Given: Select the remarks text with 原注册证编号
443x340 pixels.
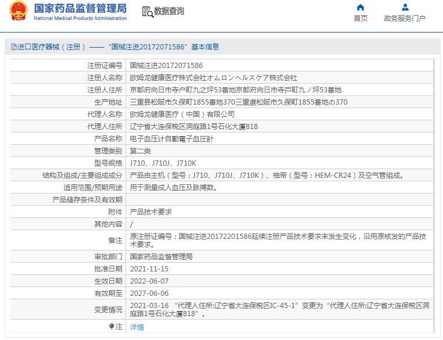Looking at the screenshot, I should [278, 240].
